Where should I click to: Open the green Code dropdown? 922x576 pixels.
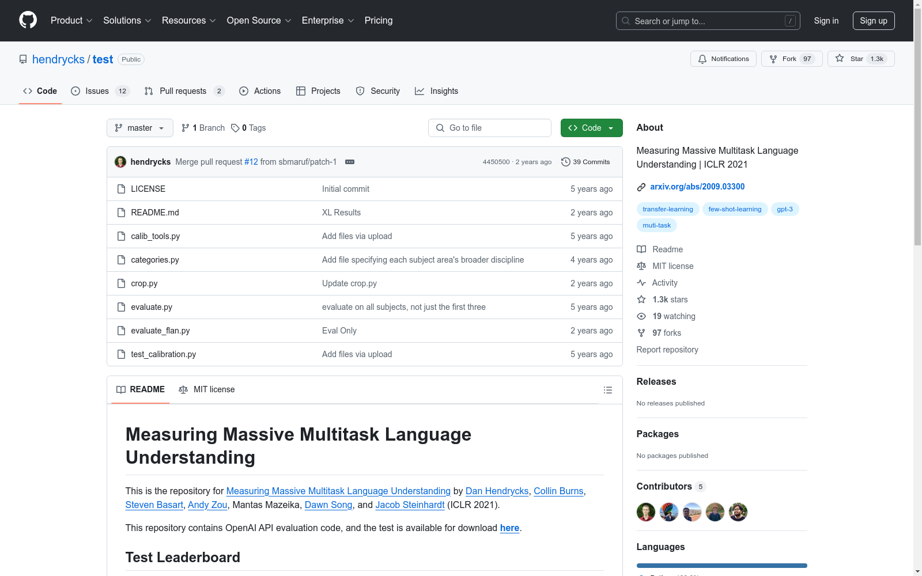click(591, 128)
